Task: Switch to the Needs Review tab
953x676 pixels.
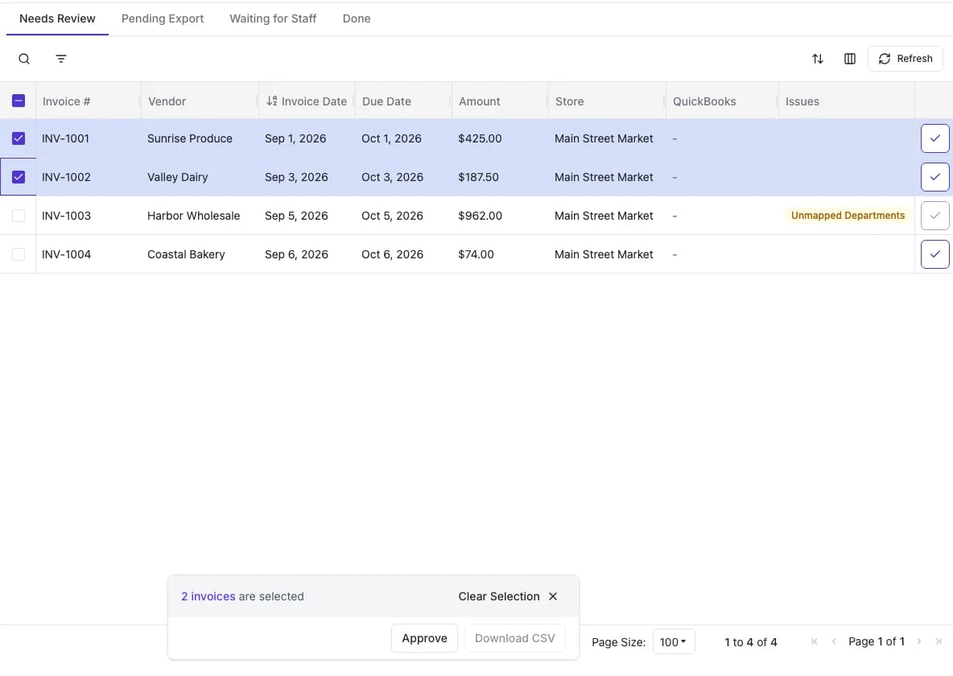Action: pos(57,19)
